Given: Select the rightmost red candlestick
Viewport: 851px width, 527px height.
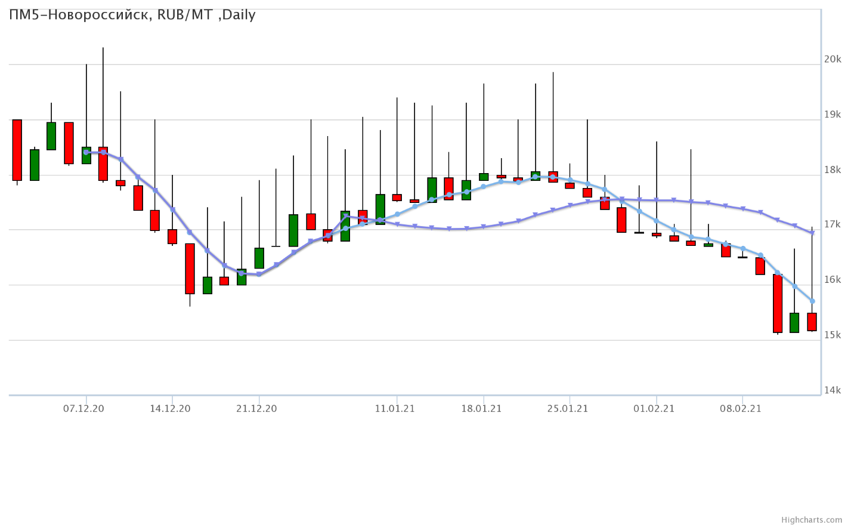Looking at the screenshot, I should click(812, 322).
